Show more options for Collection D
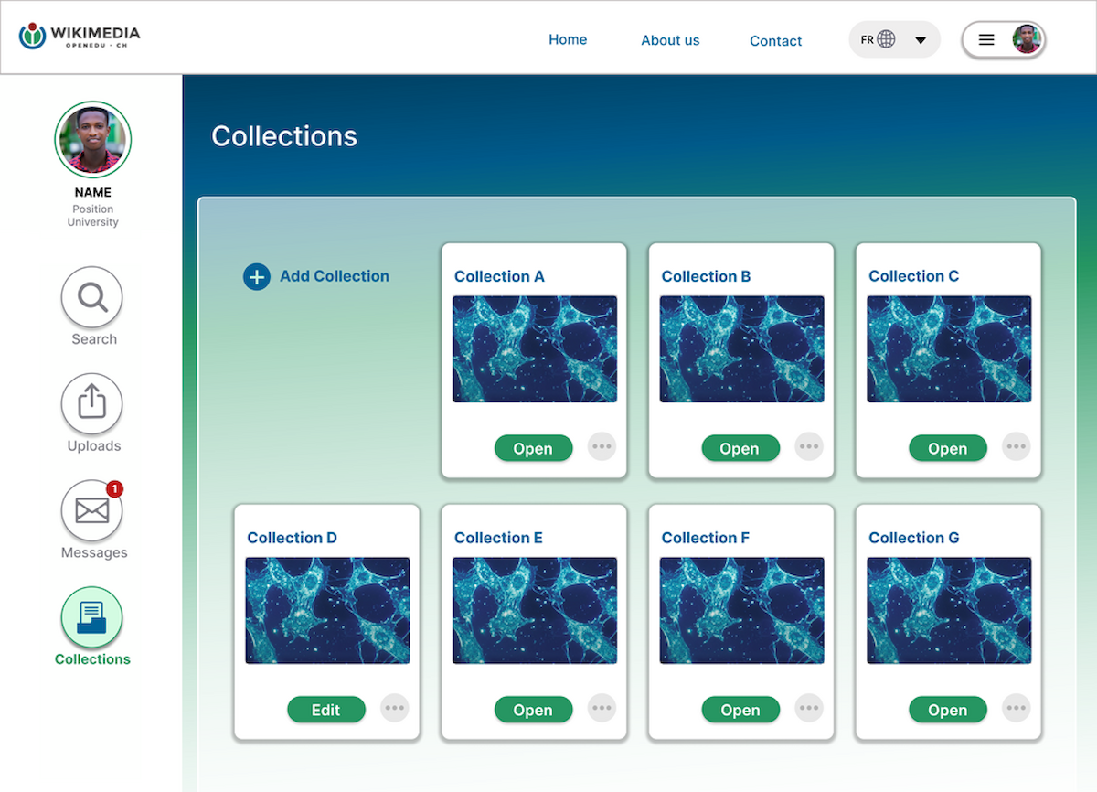This screenshot has width=1097, height=792. 394,709
